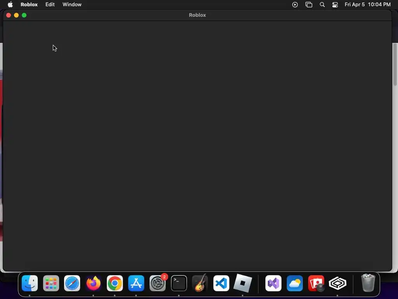Viewport: 398px width, 299px height.
Task: Launch GarageBand guitar icon
Action: pos(200,283)
